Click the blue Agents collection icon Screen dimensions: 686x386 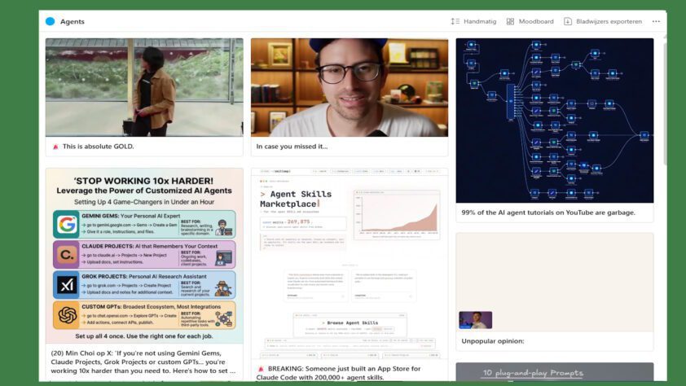coord(51,21)
